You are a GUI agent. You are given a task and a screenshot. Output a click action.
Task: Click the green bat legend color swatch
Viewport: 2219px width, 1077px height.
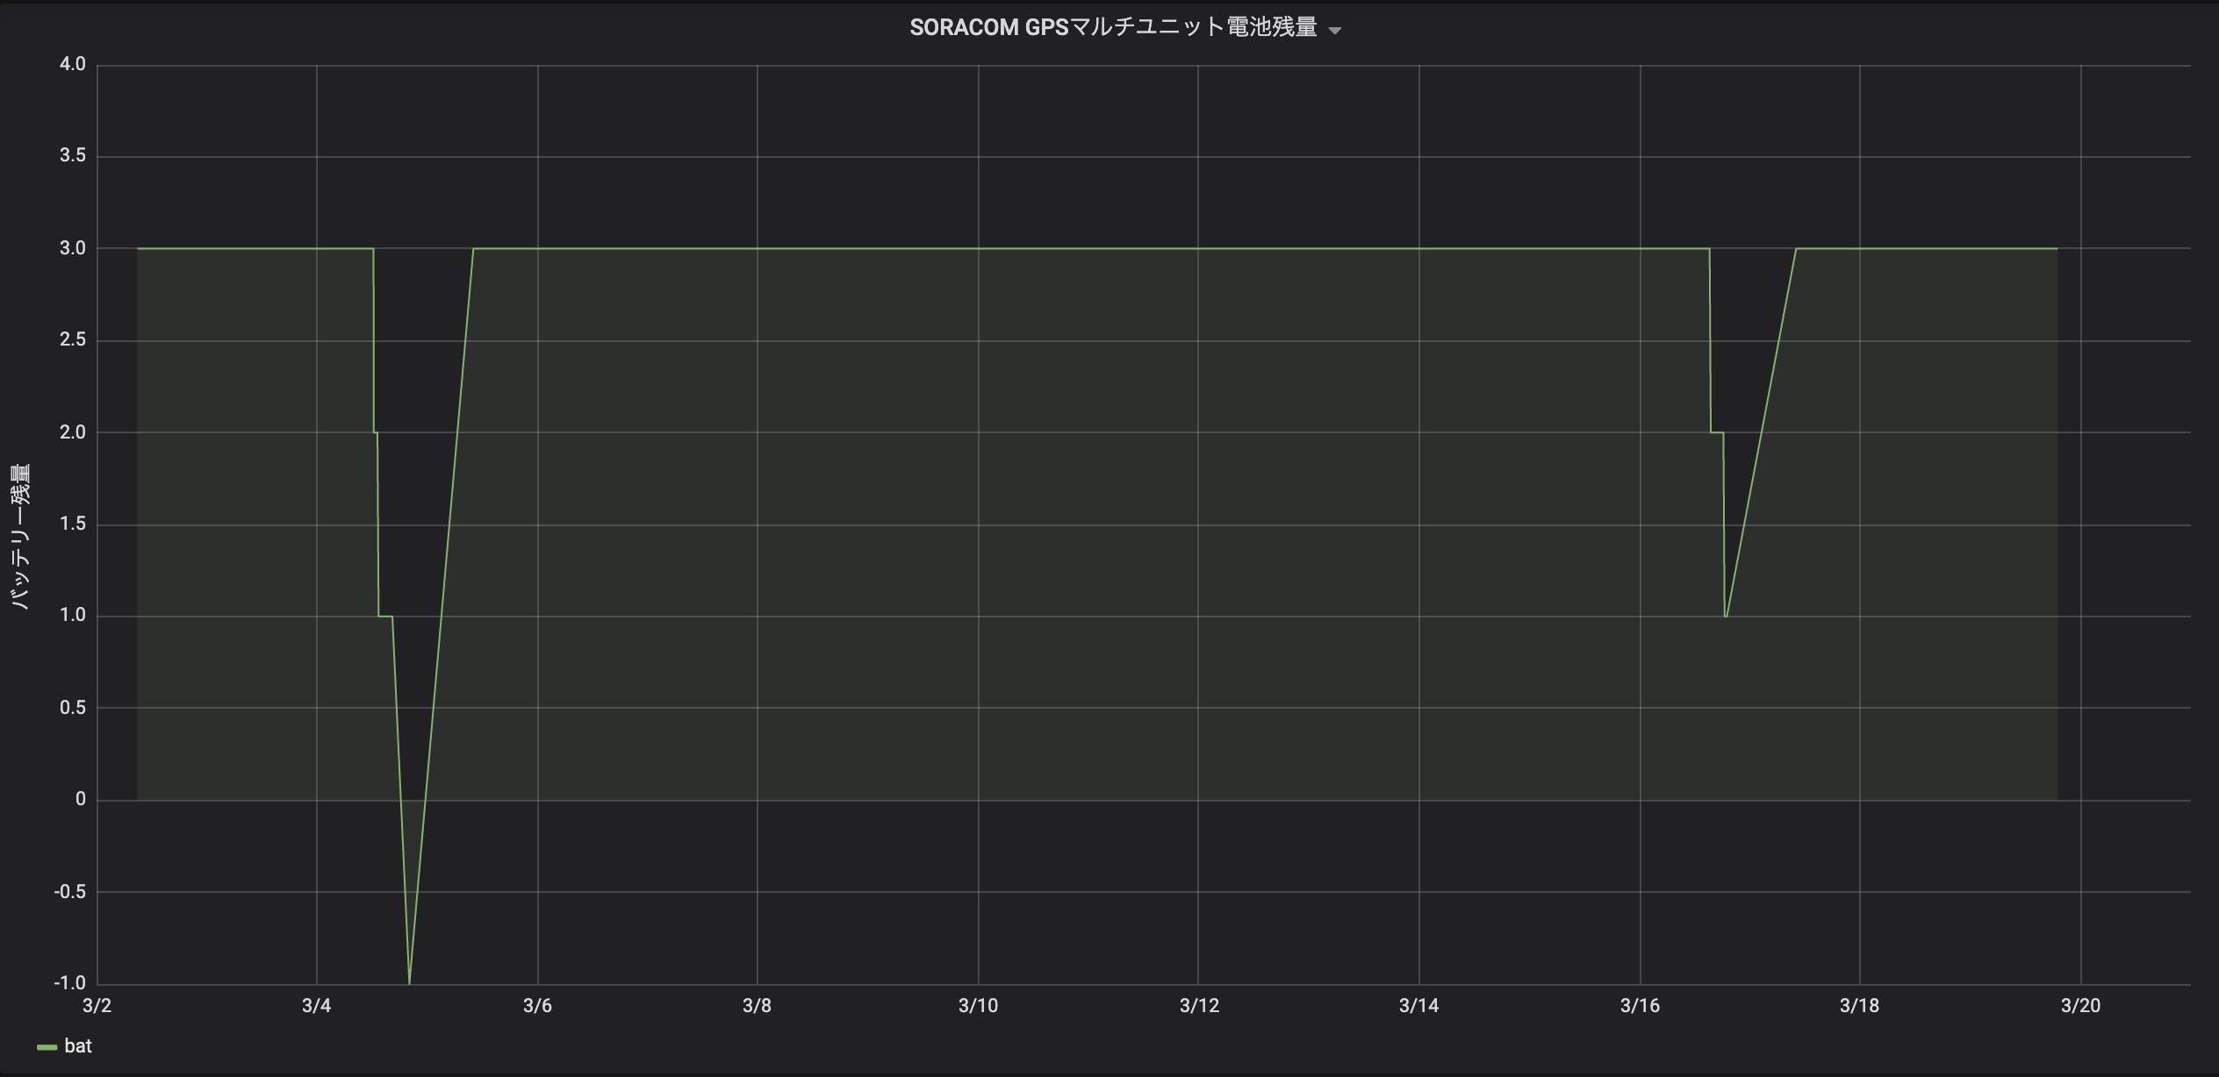point(47,1047)
